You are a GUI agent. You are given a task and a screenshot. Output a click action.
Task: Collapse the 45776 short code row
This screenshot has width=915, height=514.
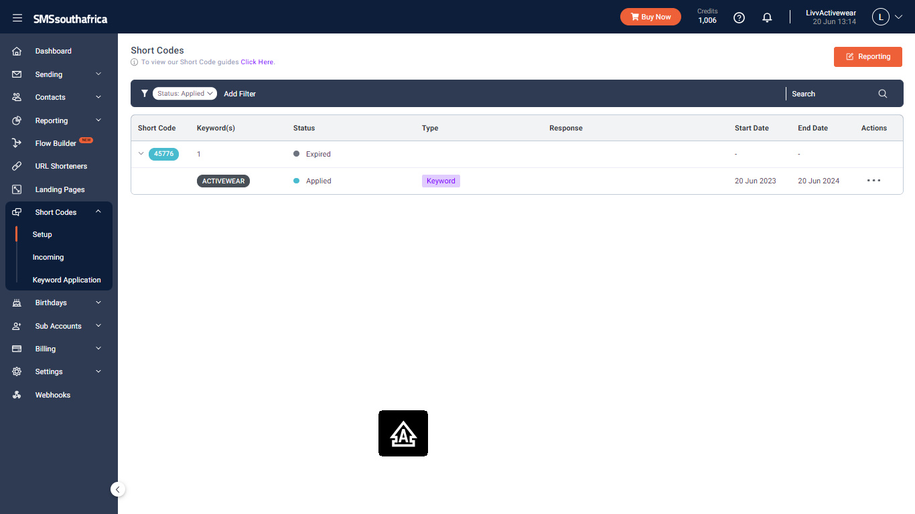point(141,153)
